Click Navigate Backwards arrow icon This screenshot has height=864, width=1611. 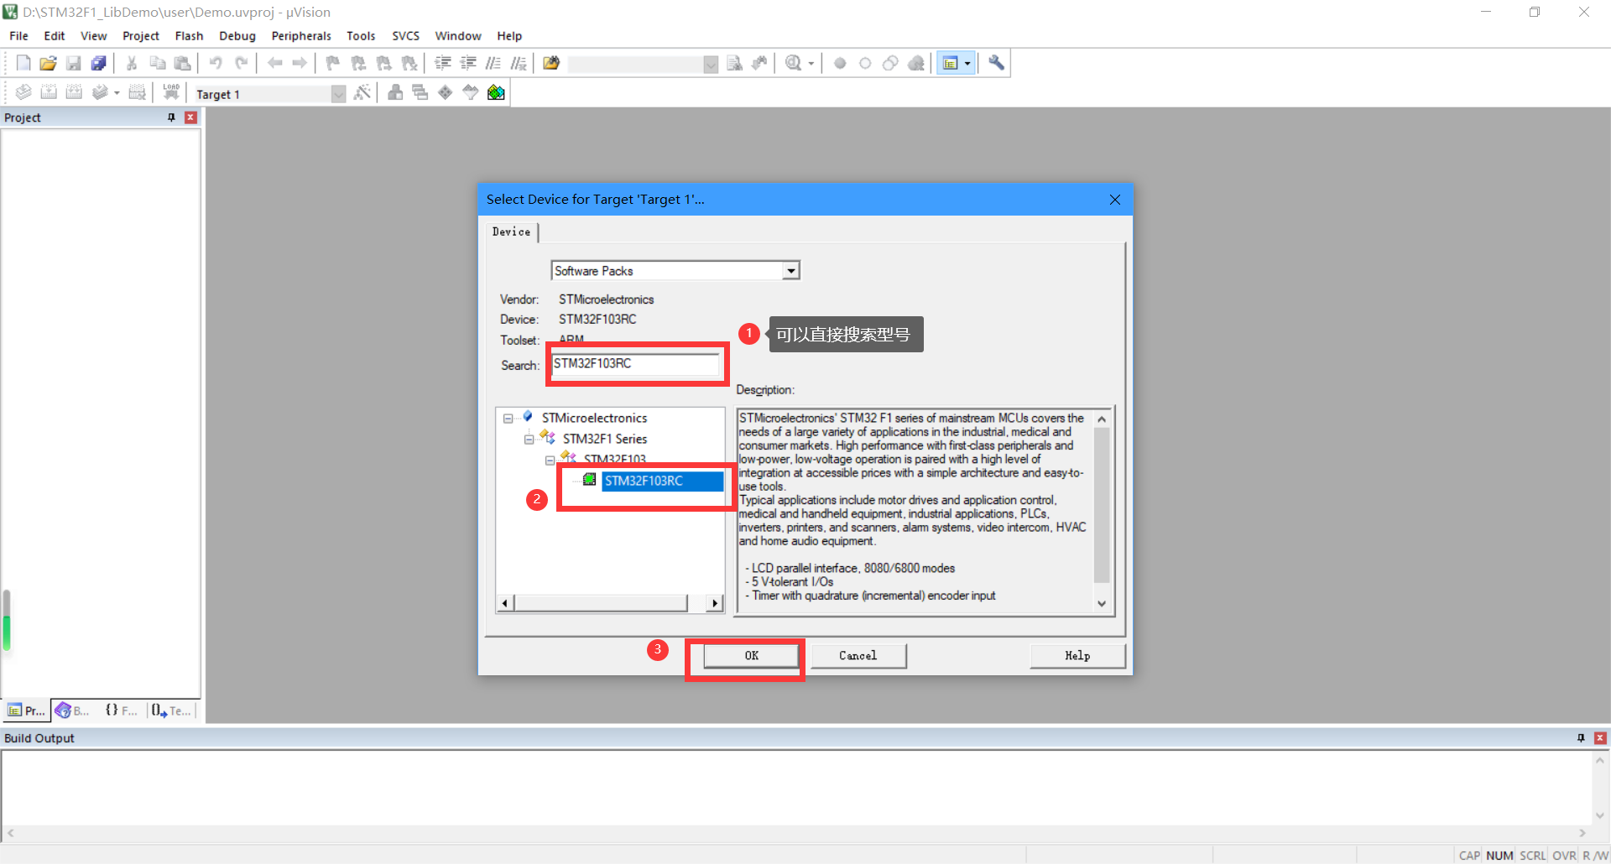point(274,63)
